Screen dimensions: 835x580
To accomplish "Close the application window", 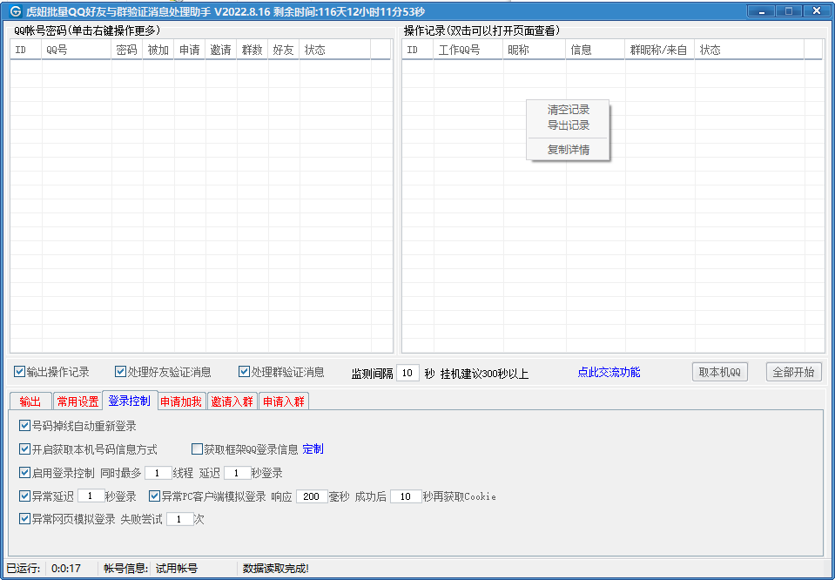I will point(816,10).
